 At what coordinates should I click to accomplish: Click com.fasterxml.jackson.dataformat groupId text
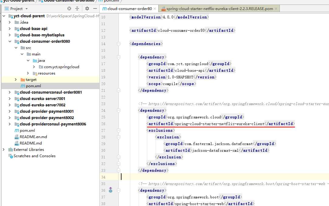[219, 144]
